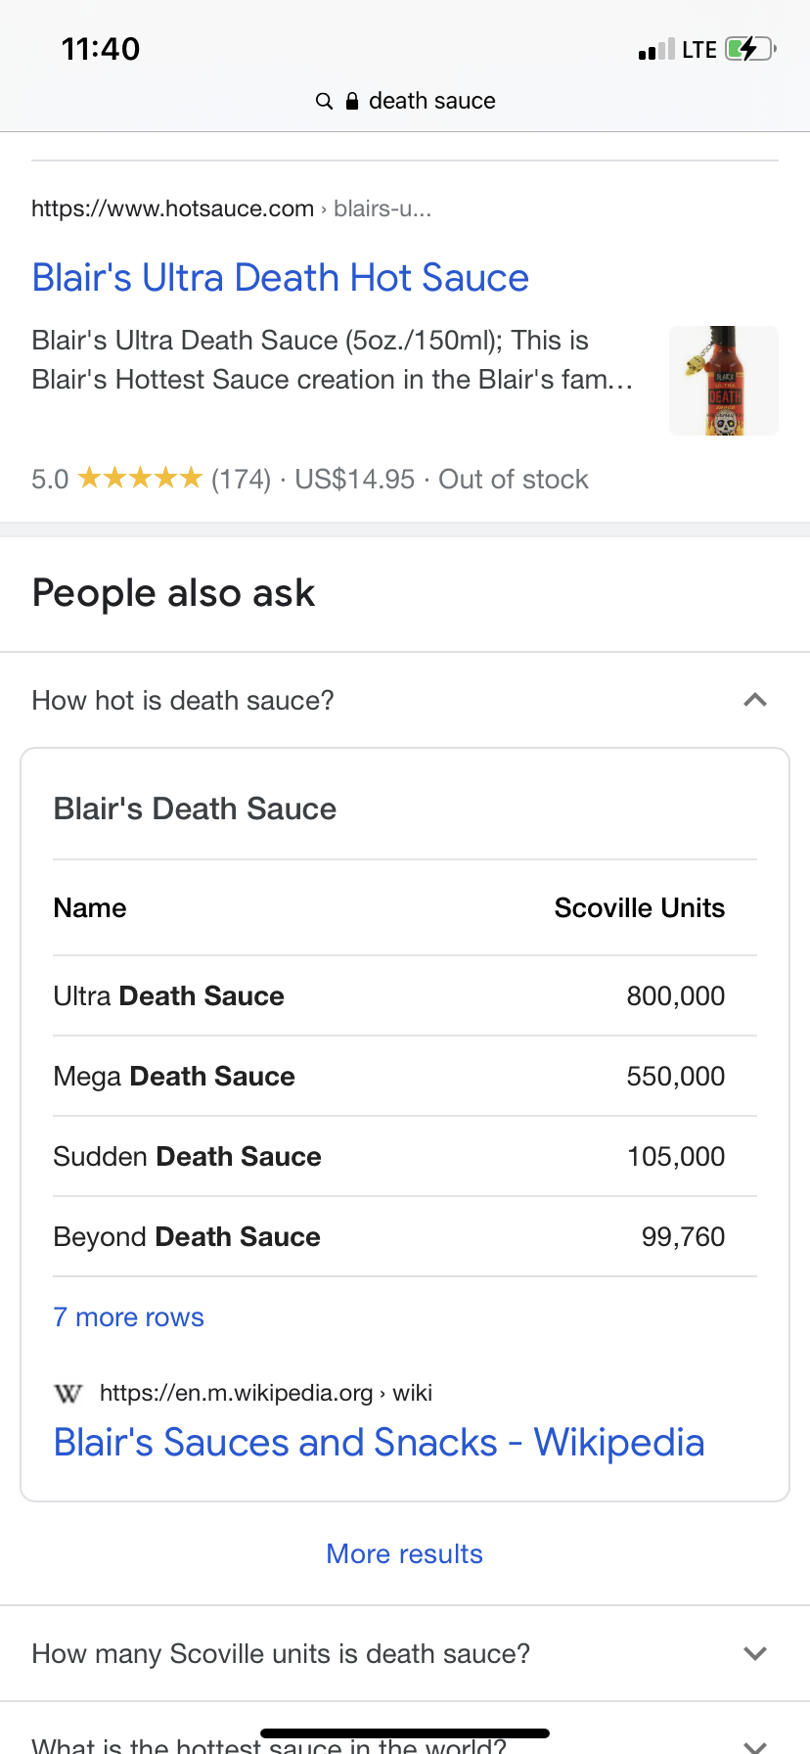Open Blair's Ultra Death Hot Sauce result
Image resolution: width=810 pixels, height=1754 pixels.
click(x=280, y=278)
